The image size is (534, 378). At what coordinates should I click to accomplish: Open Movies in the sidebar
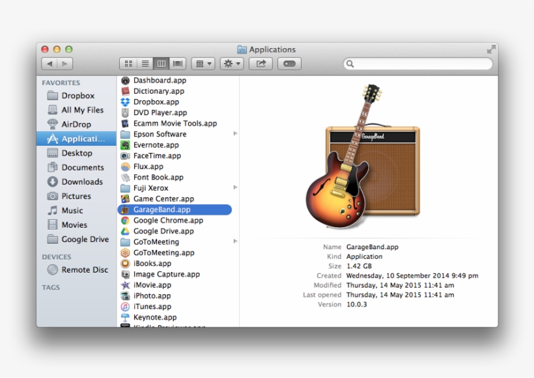76,224
